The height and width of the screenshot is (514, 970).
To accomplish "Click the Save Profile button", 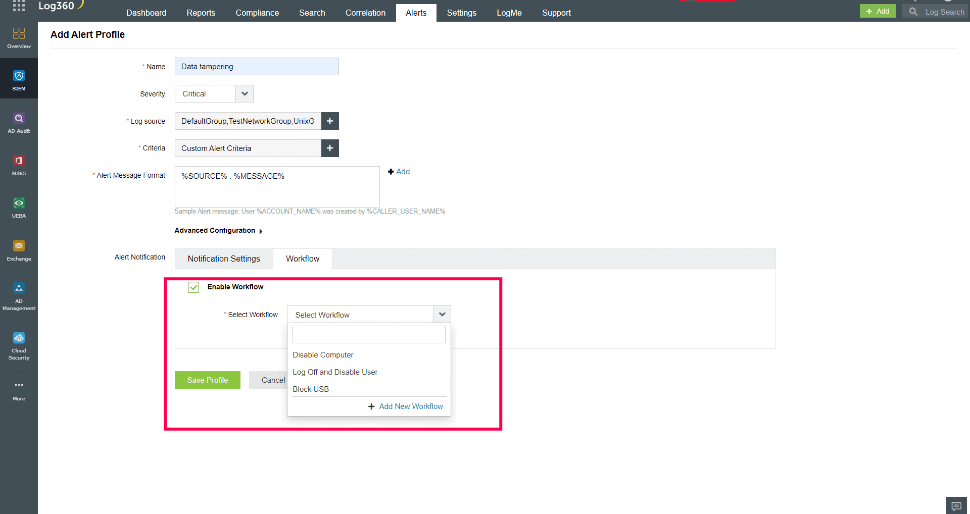I will (x=207, y=380).
